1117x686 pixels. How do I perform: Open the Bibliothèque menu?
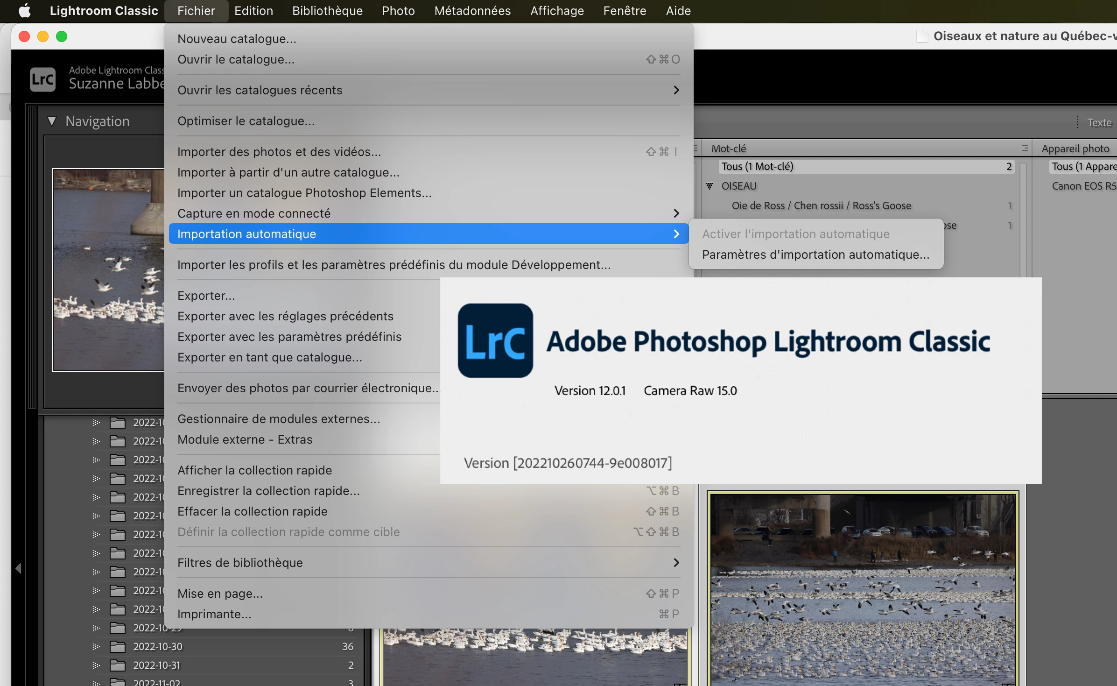327,11
